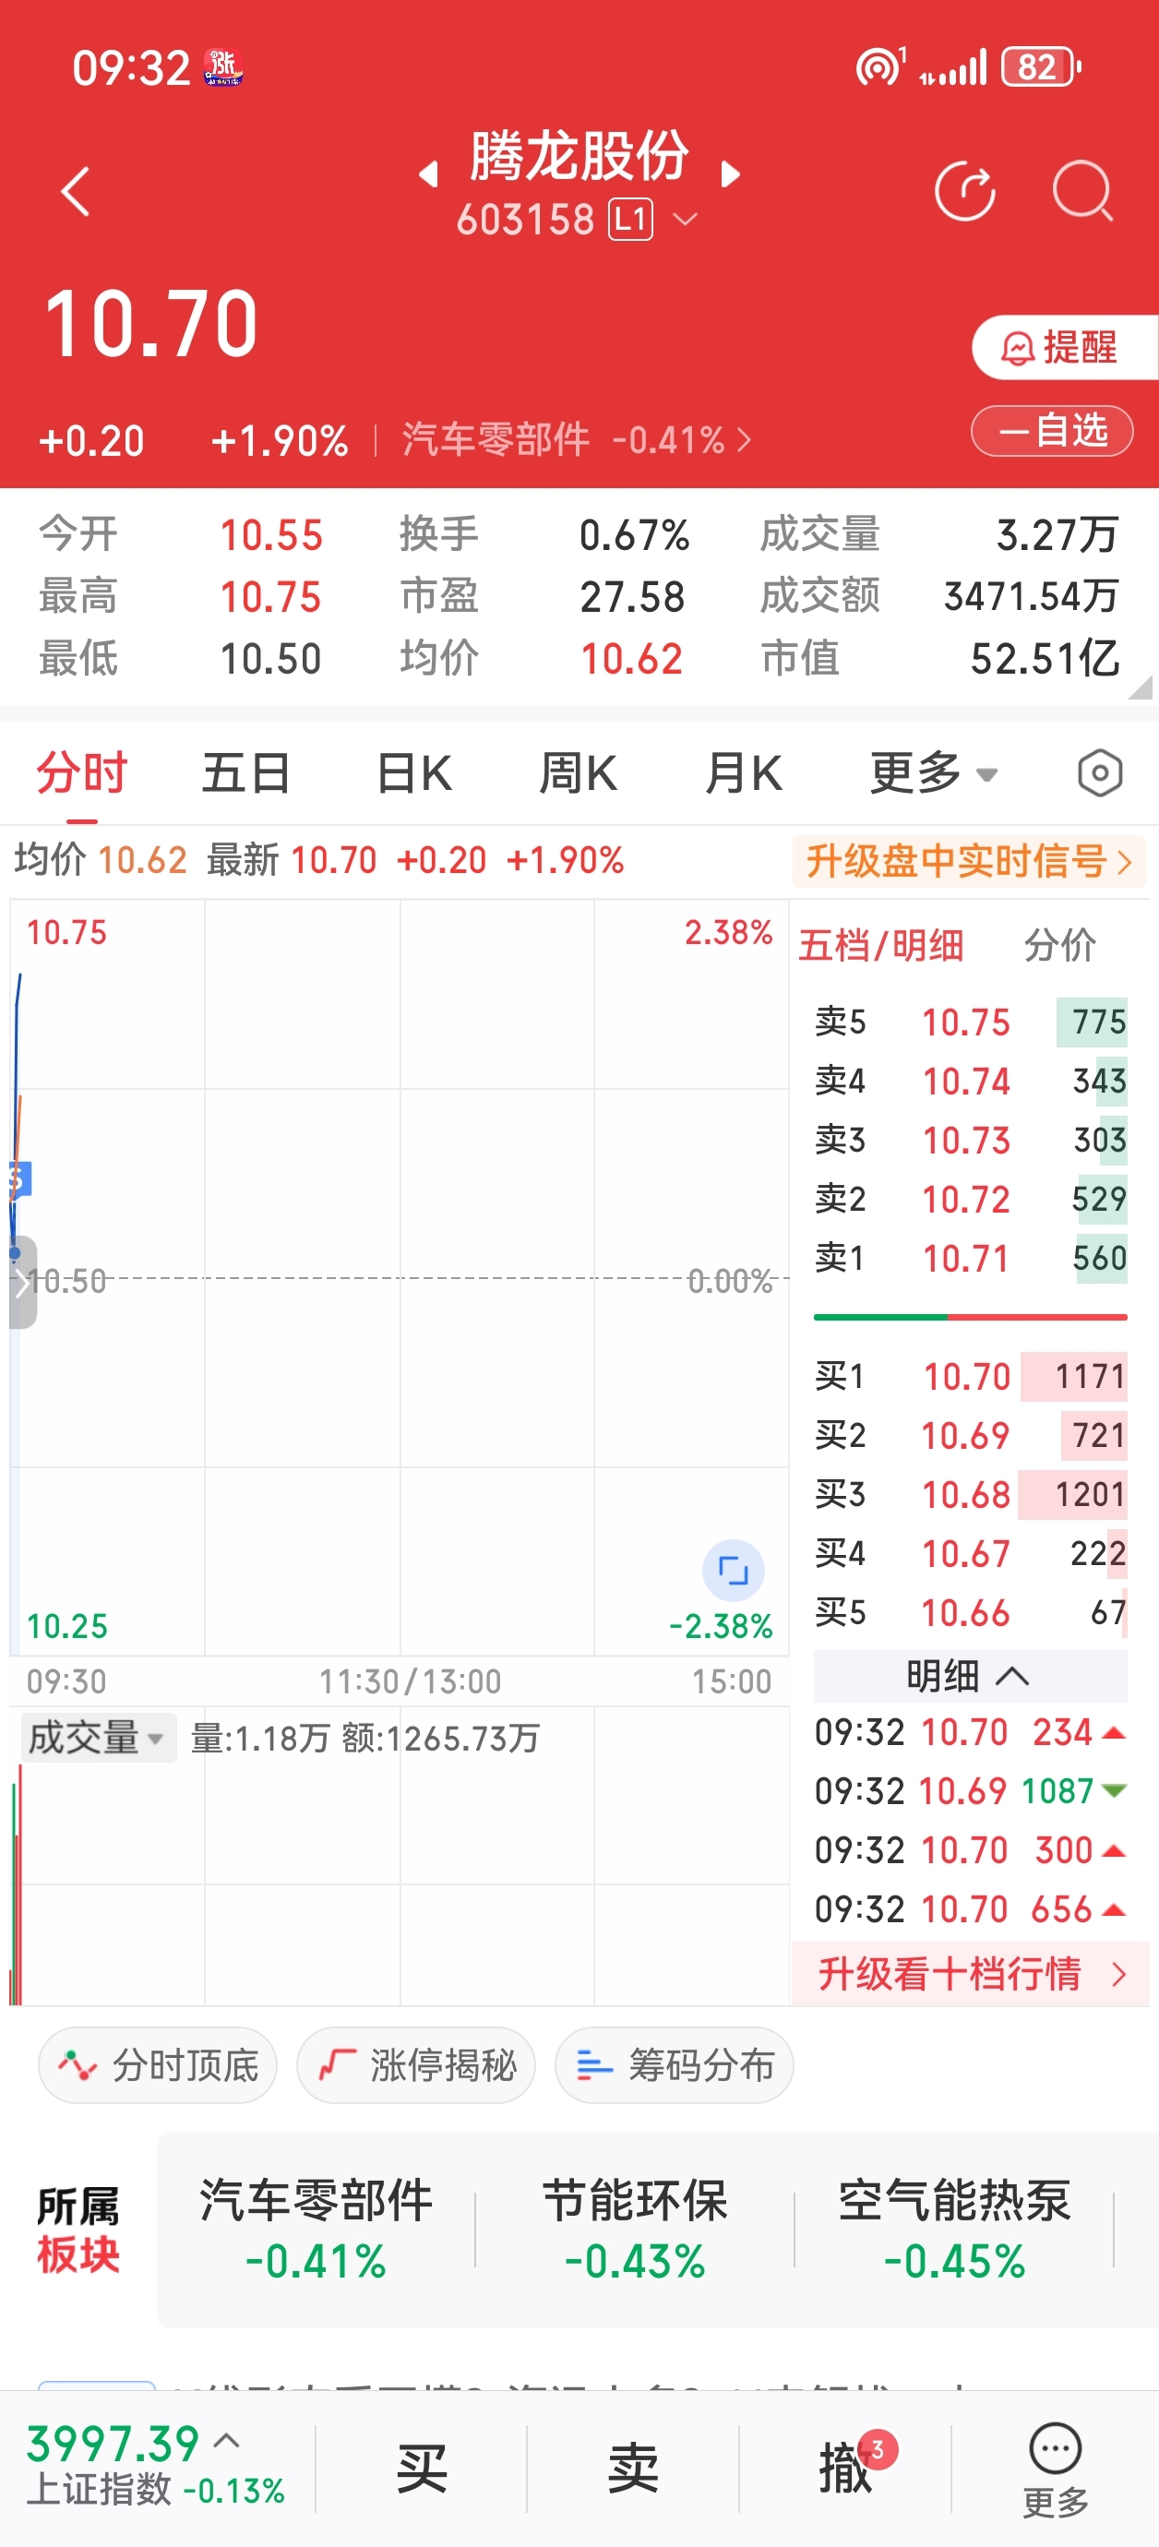The image size is (1159, 2547).
Task: Tap the status bar battery indicator
Action: (1041, 67)
